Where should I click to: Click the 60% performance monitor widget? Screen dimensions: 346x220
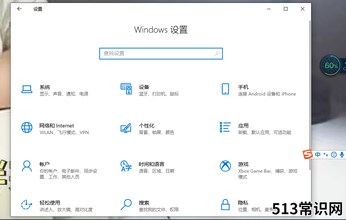pos(330,65)
